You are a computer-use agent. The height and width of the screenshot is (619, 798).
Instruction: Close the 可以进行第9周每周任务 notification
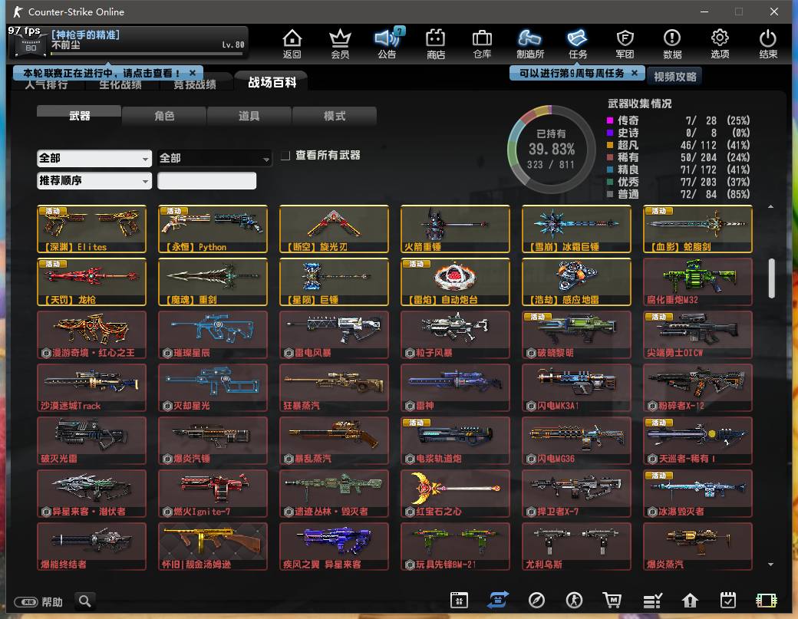635,73
